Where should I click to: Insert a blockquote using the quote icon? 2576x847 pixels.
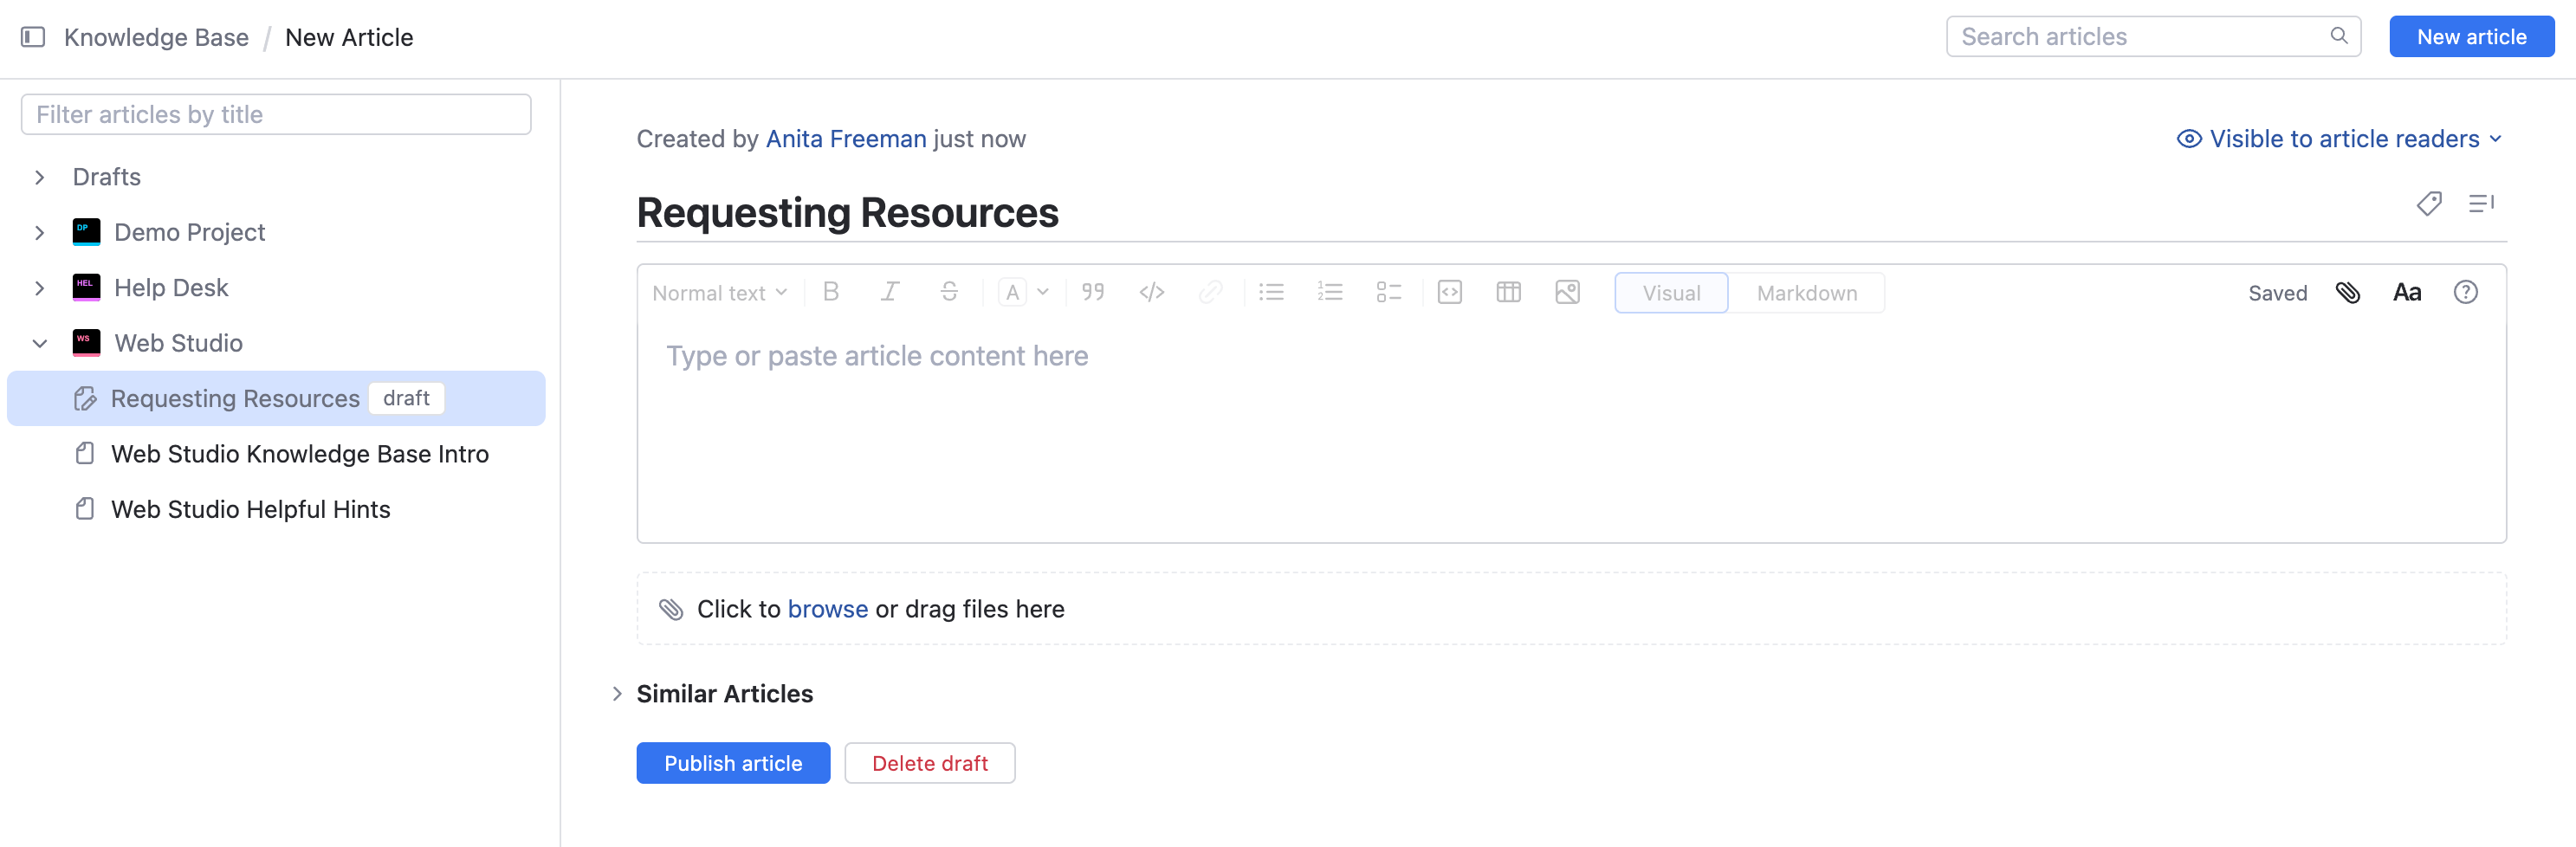(x=1092, y=292)
